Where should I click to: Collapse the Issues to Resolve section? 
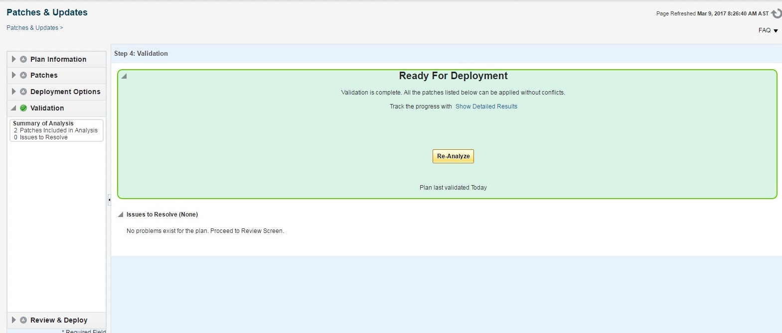(x=121, y=215)
